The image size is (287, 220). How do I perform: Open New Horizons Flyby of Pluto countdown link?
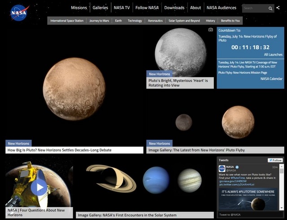248,39
